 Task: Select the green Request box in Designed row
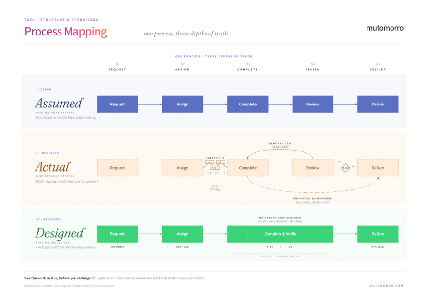(x=117, y=234)
